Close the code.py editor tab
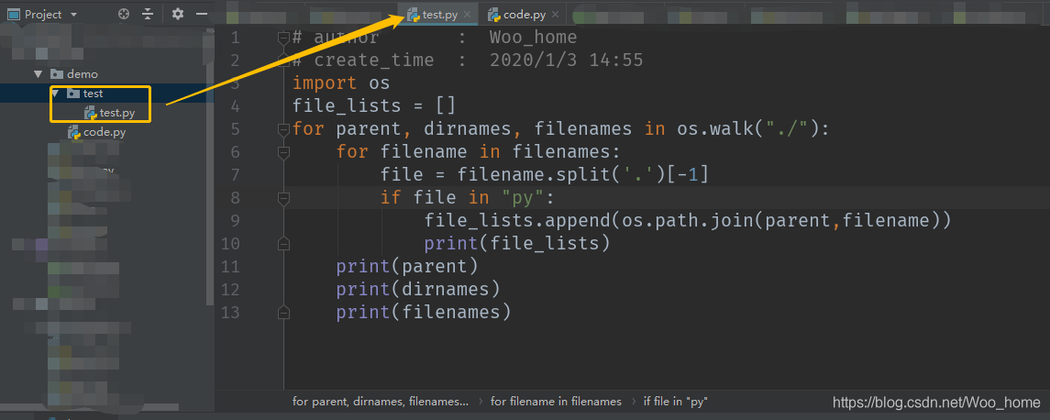This screenshot has height=420, width=1050. click(x=555, y=14)
